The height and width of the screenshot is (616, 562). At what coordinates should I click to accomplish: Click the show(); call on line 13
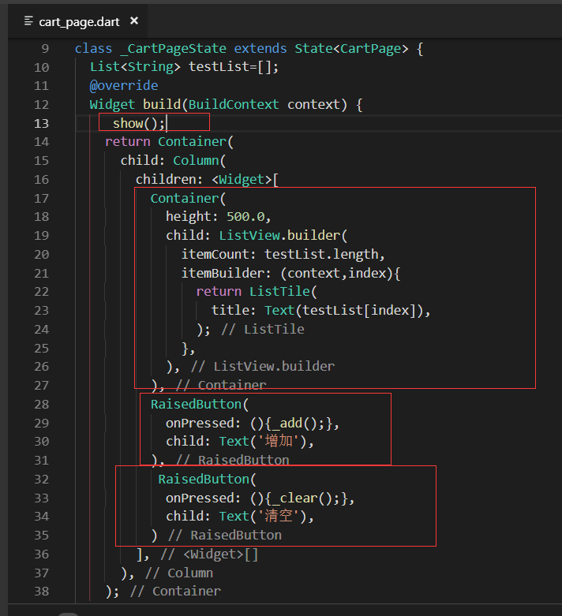pyautogui.click(x=139, y=123)
